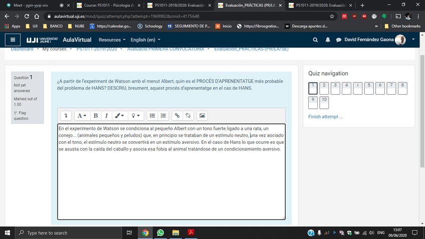
Task: Expand the user account menu arrow
Action: point(413,40)
